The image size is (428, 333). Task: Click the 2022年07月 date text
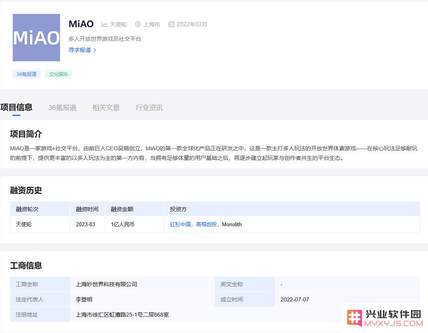coord(192,24)
